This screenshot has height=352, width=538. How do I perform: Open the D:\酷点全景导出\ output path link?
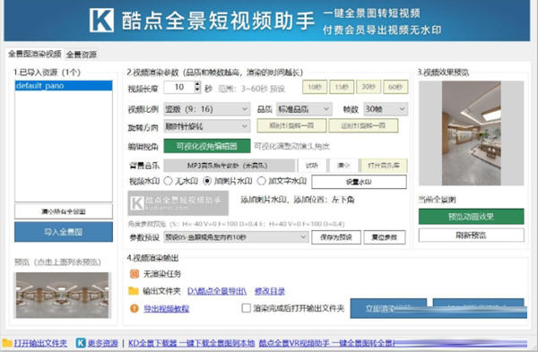[x=217, y=291]
